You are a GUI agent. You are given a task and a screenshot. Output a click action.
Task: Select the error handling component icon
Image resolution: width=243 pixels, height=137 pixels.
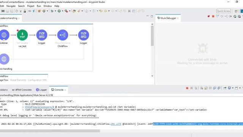pos(4,59)
